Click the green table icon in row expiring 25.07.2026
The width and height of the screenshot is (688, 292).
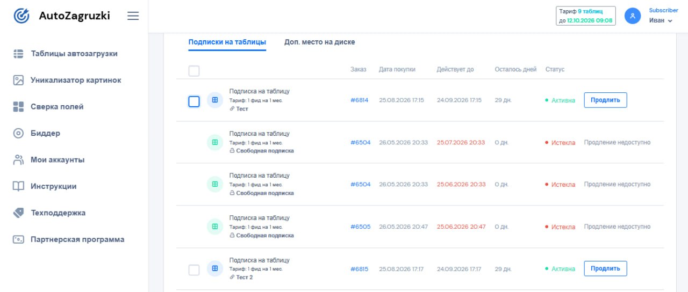tap(215, 142)
